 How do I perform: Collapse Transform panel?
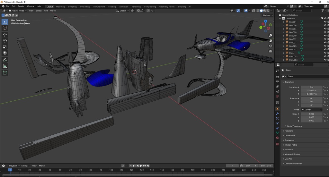(x=289, y=82)
